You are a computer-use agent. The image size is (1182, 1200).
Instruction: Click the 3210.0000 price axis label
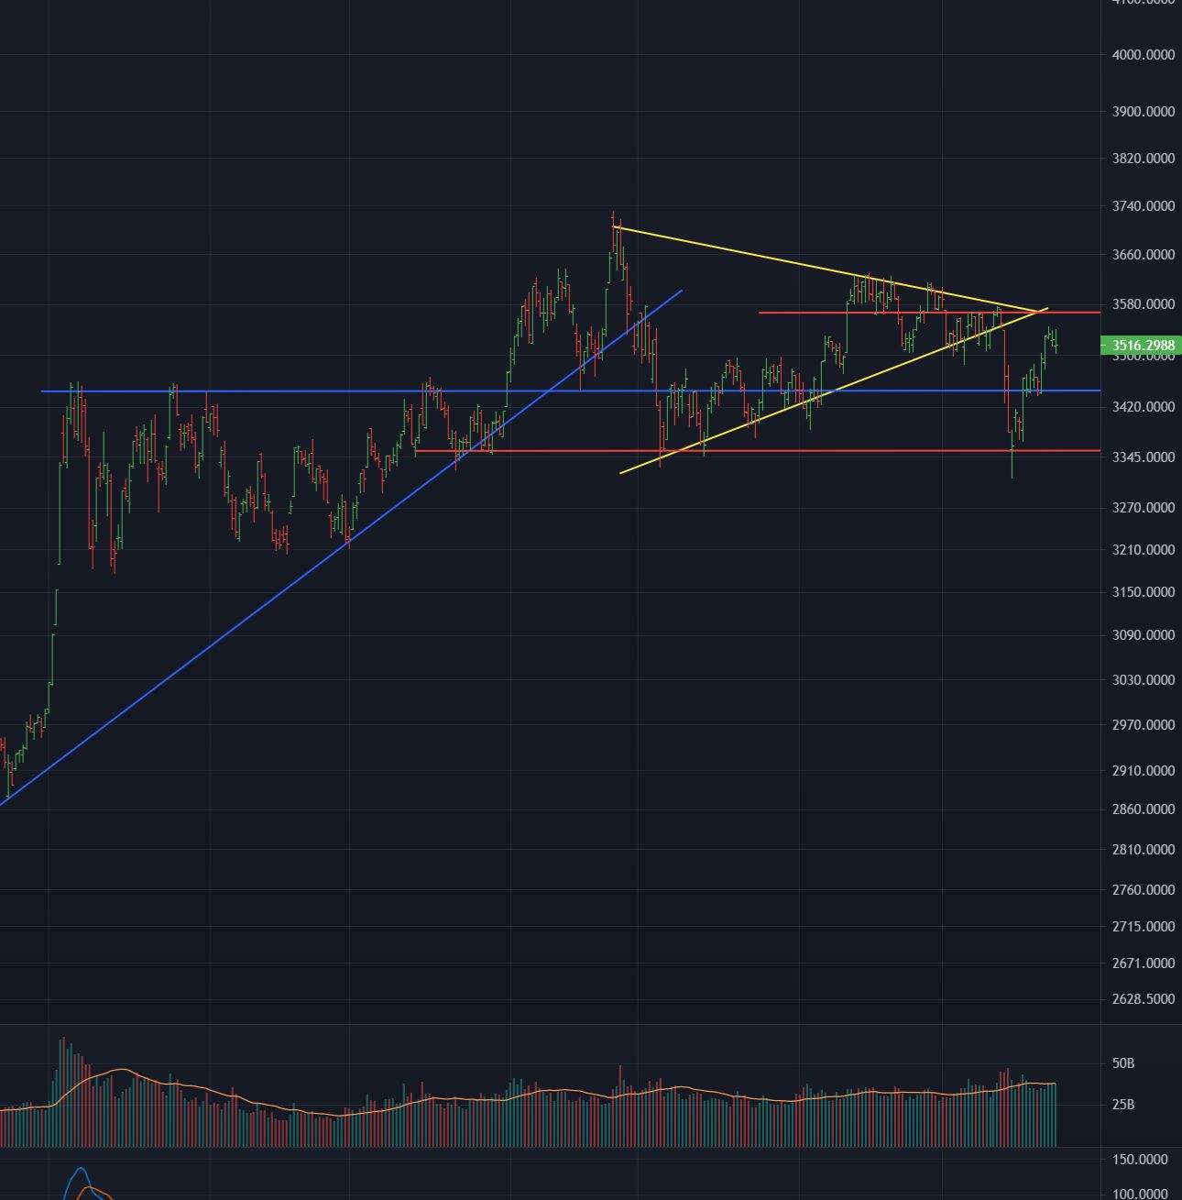pyautogui.click(x=1143, y=550)
